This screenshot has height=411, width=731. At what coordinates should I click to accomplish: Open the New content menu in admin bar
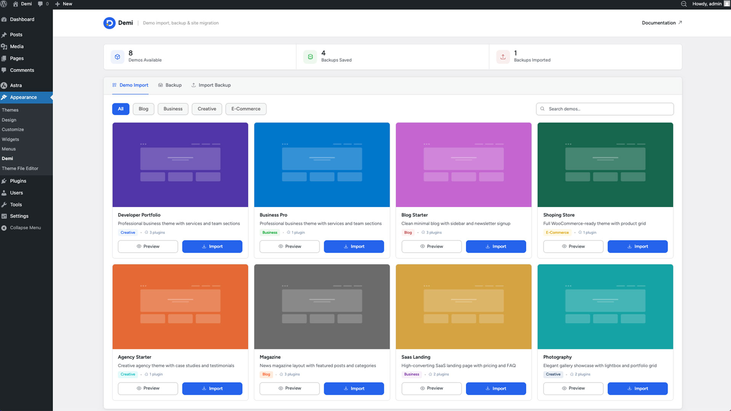64,4
